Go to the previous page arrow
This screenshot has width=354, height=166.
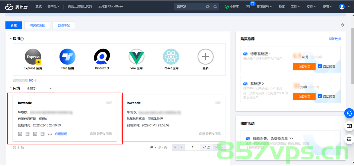(181, 147)
